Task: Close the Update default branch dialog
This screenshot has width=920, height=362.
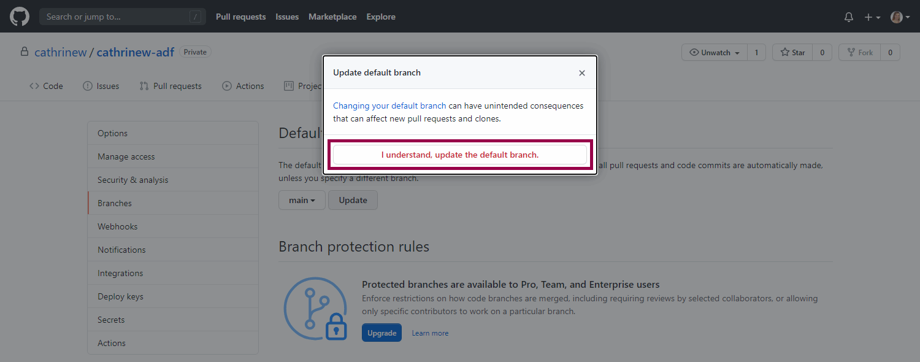Action: (x=582, y=73)
